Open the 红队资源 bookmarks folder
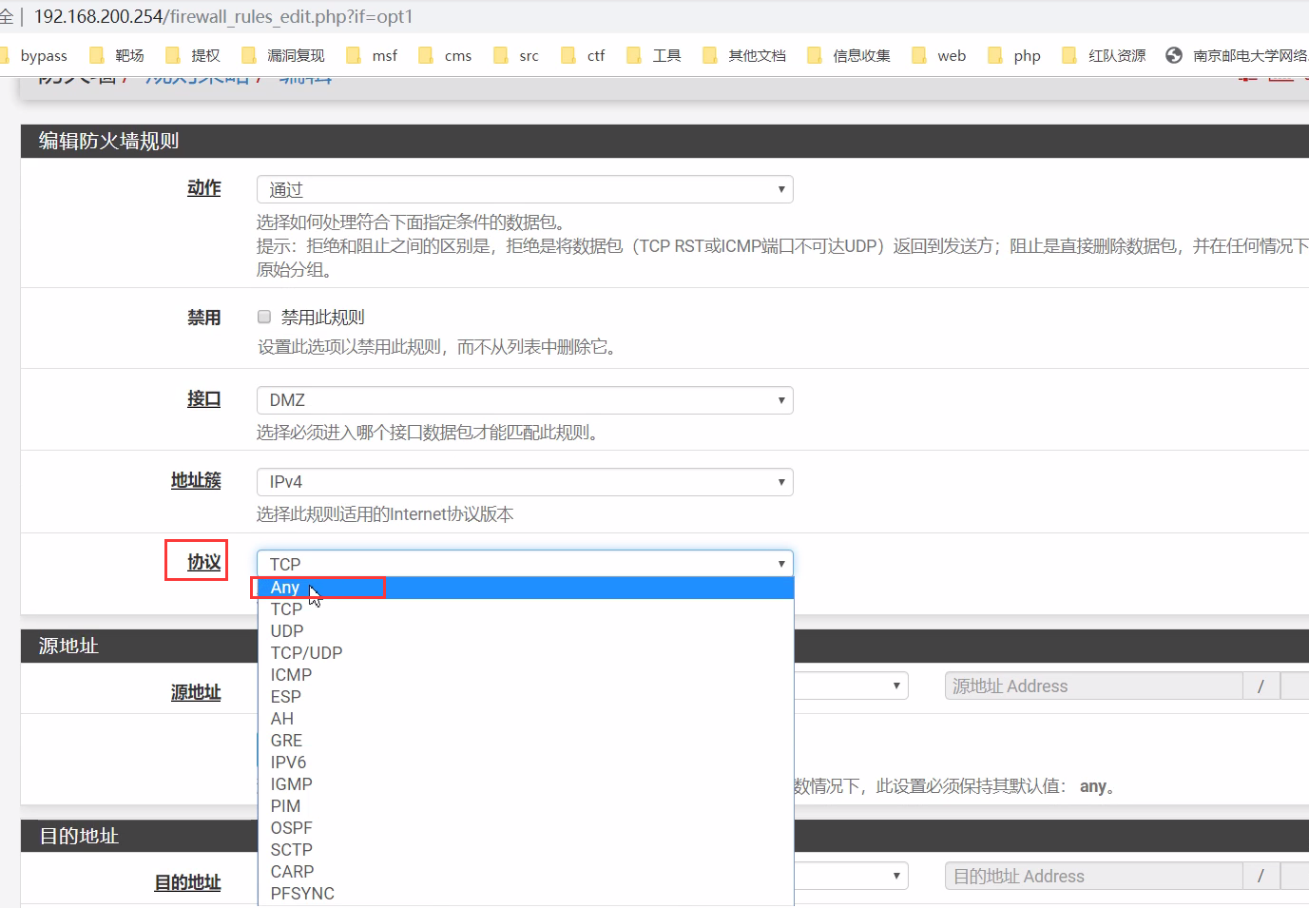Viewport: 1309px width, 908px height. tap(1118, 55)
